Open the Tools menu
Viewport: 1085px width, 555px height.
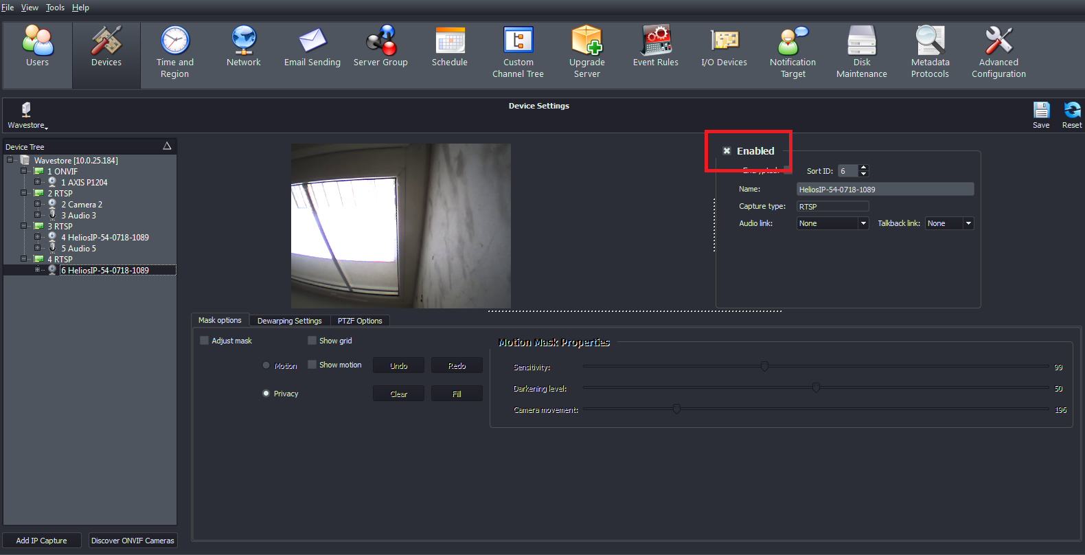pos(55,8)
